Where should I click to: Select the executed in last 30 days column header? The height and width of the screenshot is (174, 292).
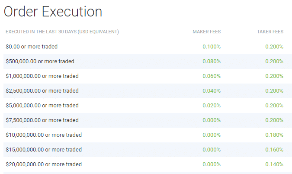point(62,32)
